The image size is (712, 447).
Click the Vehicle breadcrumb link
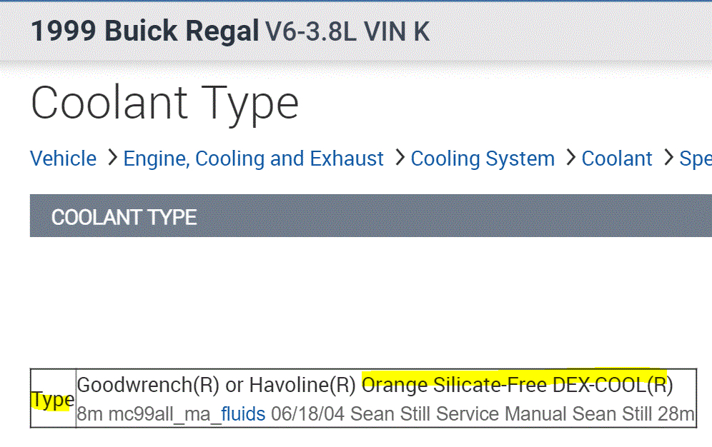pyautogui.click(x=63, y=159)
